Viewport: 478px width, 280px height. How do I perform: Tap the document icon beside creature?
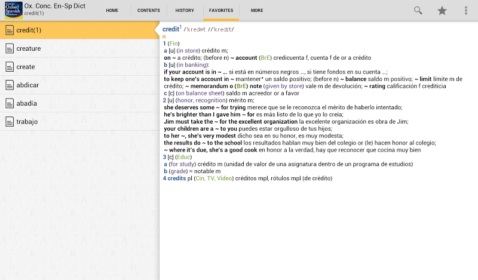pos(10,48)
